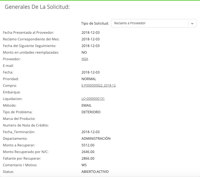Select the DETERIORO problem type value

coord(91,112)
